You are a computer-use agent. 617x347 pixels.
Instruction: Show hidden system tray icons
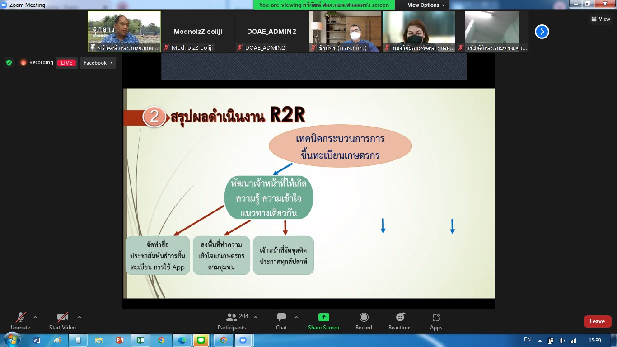540,341
